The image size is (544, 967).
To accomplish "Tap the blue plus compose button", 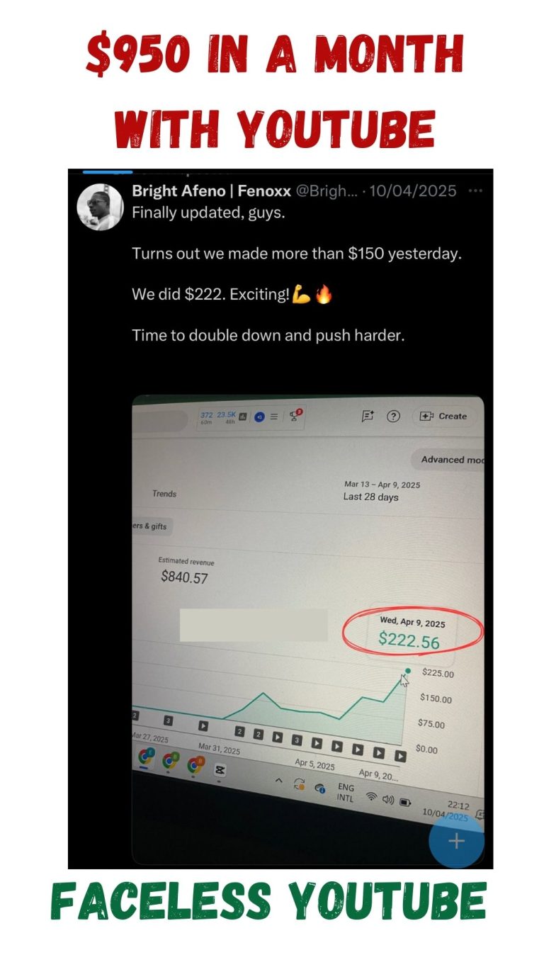I will point(457,841).
